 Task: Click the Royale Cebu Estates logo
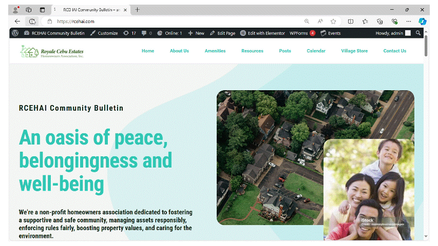(x=52, y=51)
